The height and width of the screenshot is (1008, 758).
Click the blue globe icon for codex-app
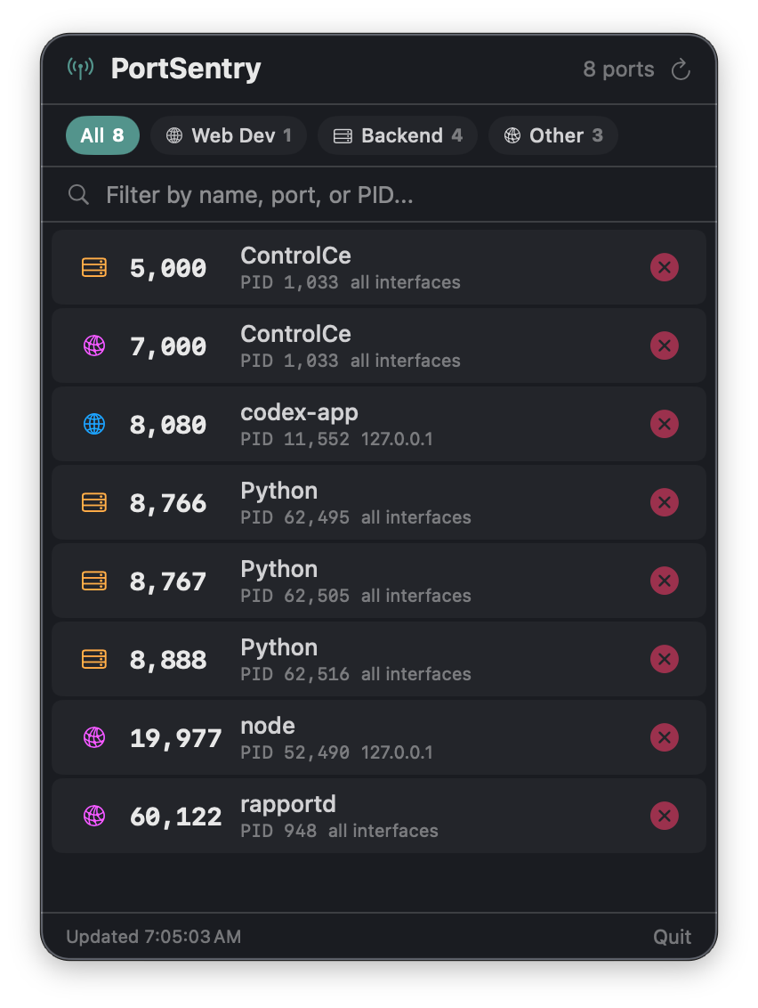(x=94, y=424)
